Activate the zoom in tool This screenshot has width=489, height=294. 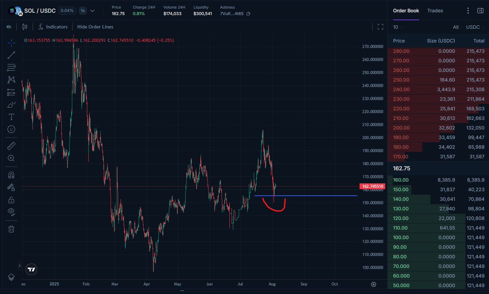click(x=11, y=158)
